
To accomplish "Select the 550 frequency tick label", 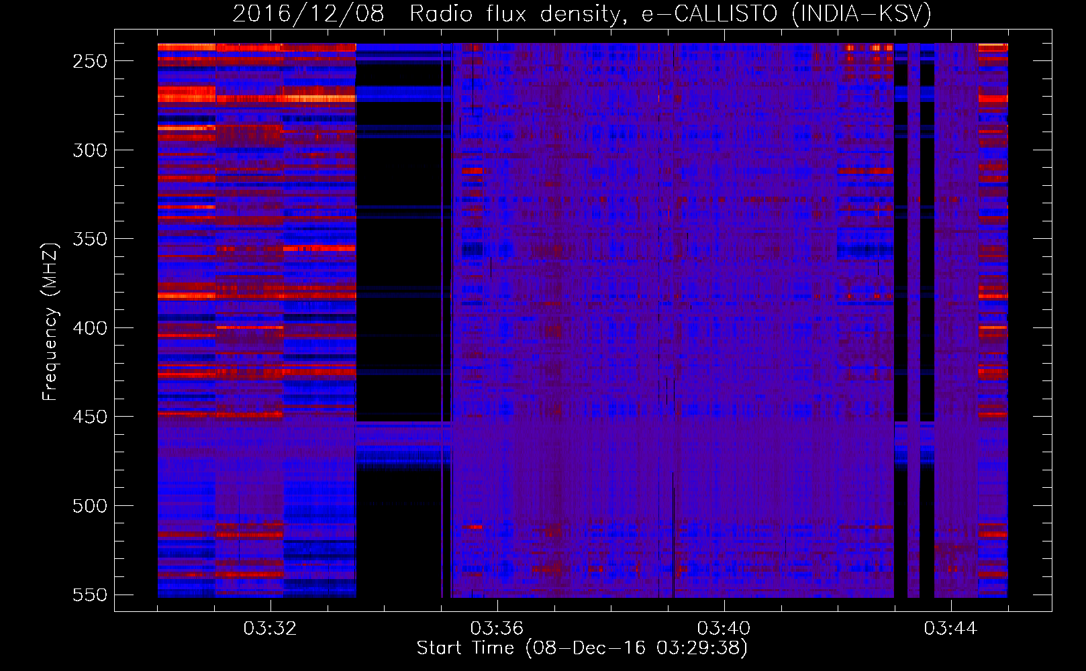I will point(90,595).
